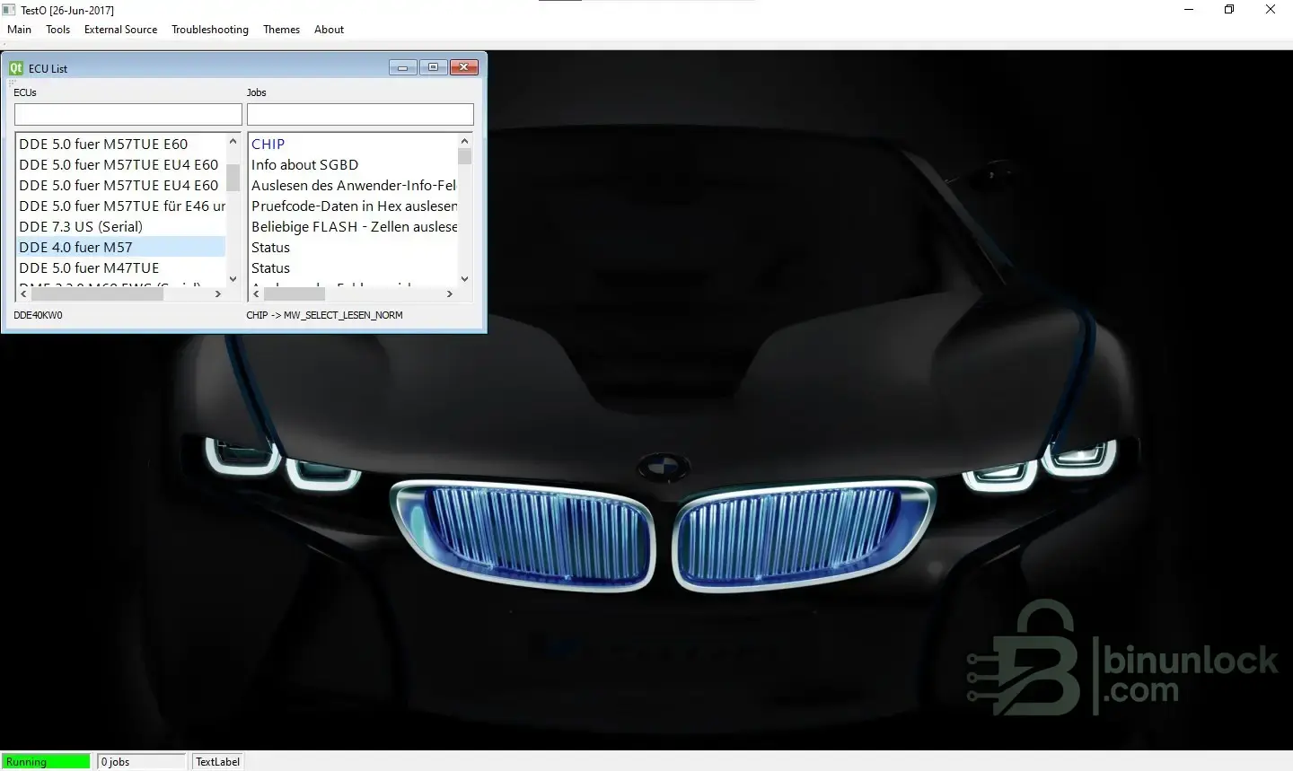The image size is (1293, 771).
Task: Open the External Source menu
Action: click(120, 30)
